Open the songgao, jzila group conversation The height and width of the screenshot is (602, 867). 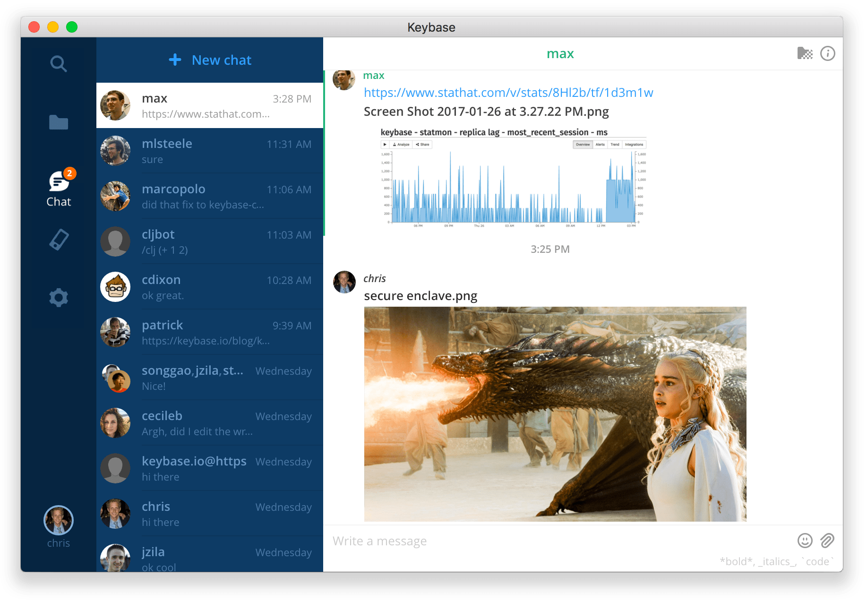click(210, 378)
